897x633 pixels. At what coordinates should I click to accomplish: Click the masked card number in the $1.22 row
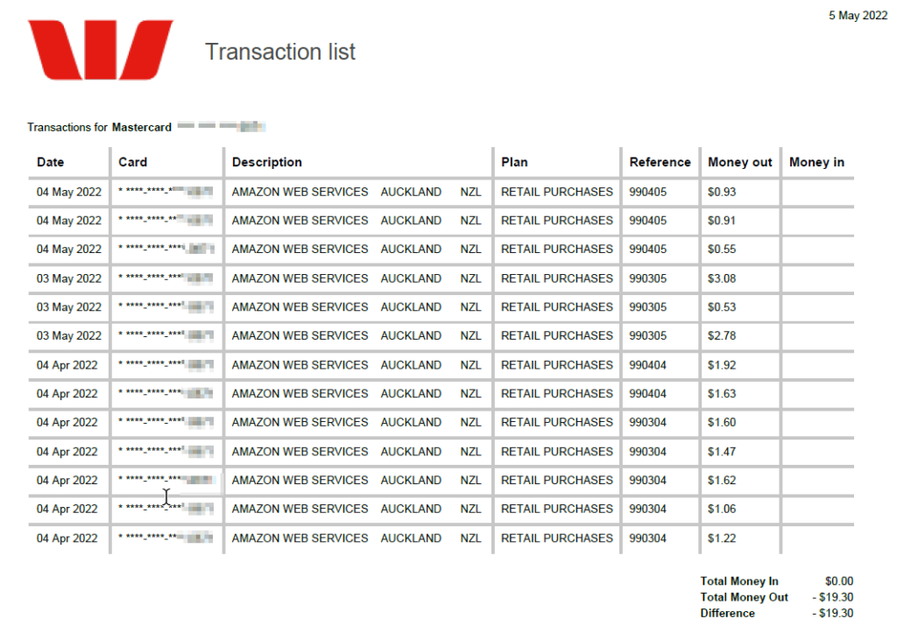tap(166, 538)
